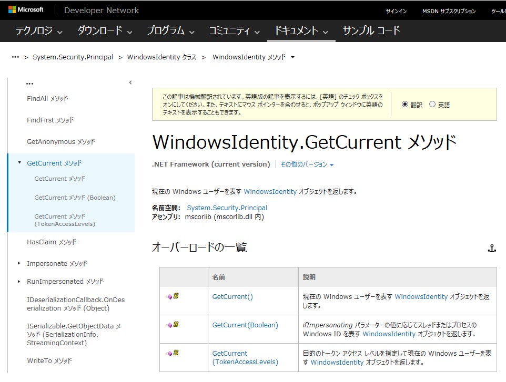Expand the Impersonate メソッド tree node
506x382 pixels.
tap(19, 263)
